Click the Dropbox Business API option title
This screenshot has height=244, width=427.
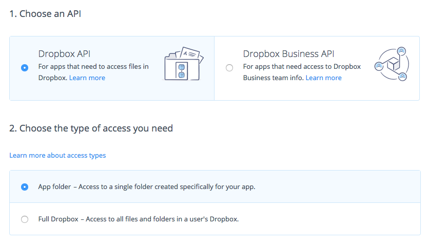288,54
